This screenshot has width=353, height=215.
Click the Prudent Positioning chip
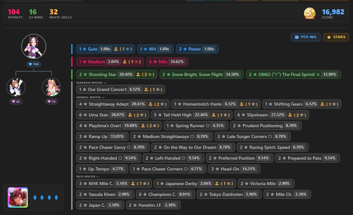click(266, 126)
